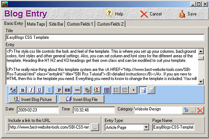Open the Custom Fields 2 tab
The image size is (209, 139).
[110, 24]
